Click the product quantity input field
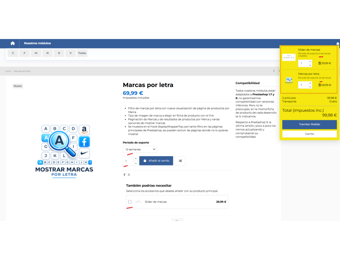This screenshot has height=260, width=340. coord(128,161)
